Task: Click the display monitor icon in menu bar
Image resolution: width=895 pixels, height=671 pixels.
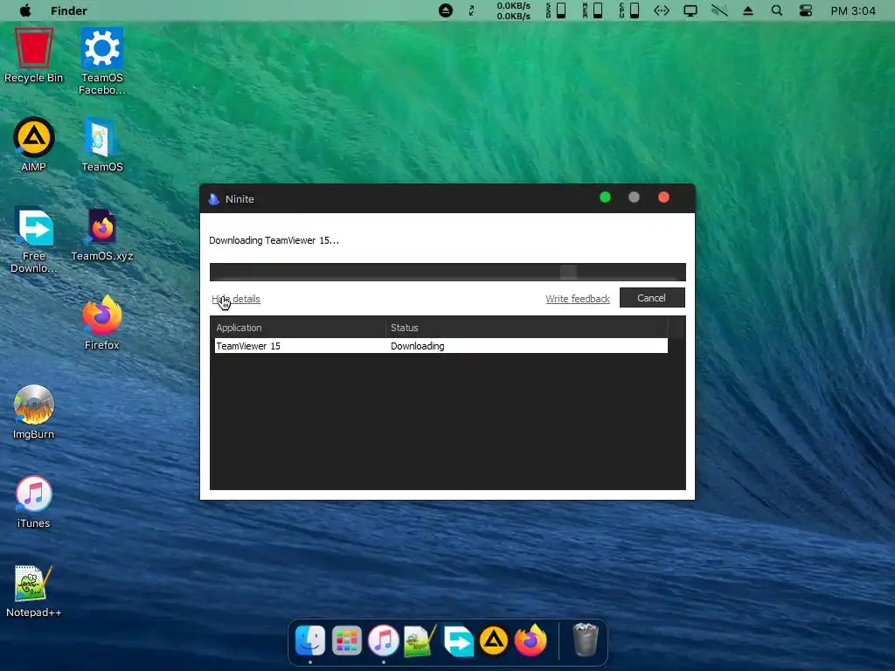Action: [690, 10]
